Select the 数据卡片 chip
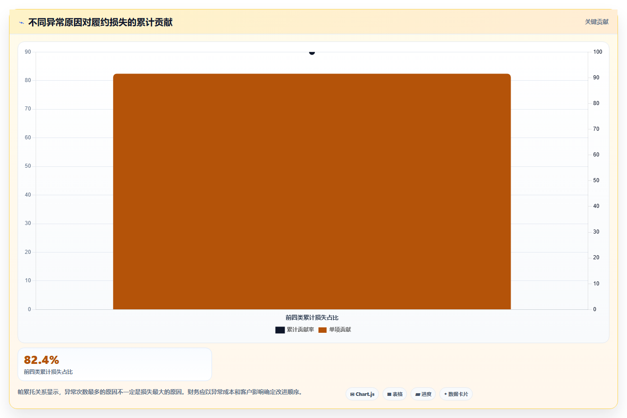Viewport: 627px width, 418px height. (456, 394)
